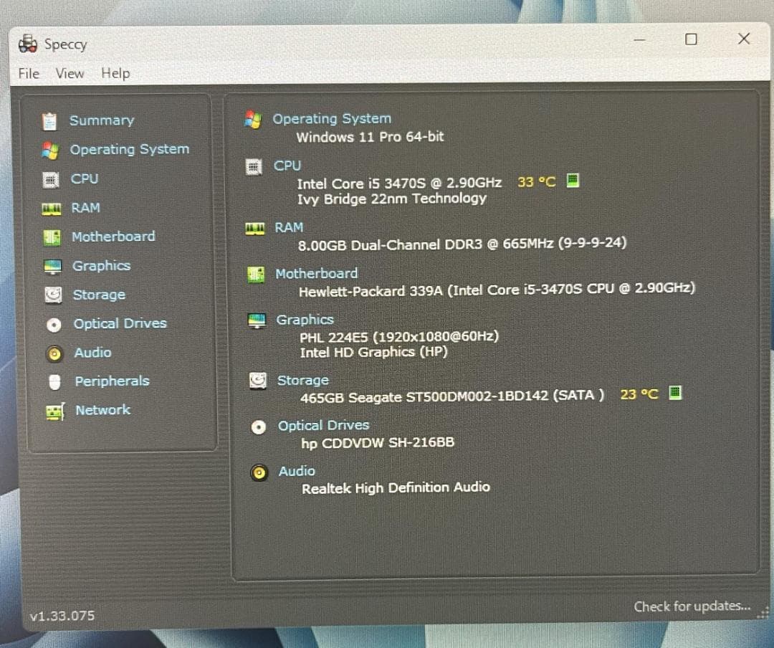
Task: Open the Motherboard heading link in summary
Action: tap(317, 274)
